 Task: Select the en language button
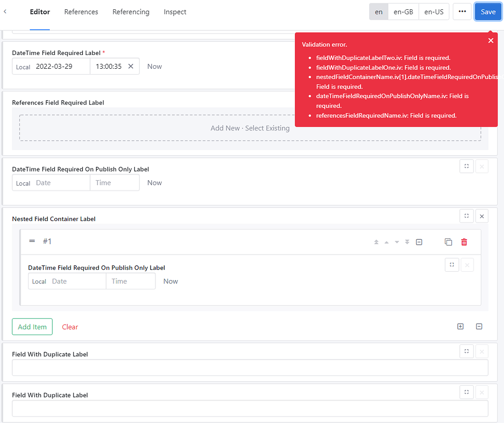point(378,12)
